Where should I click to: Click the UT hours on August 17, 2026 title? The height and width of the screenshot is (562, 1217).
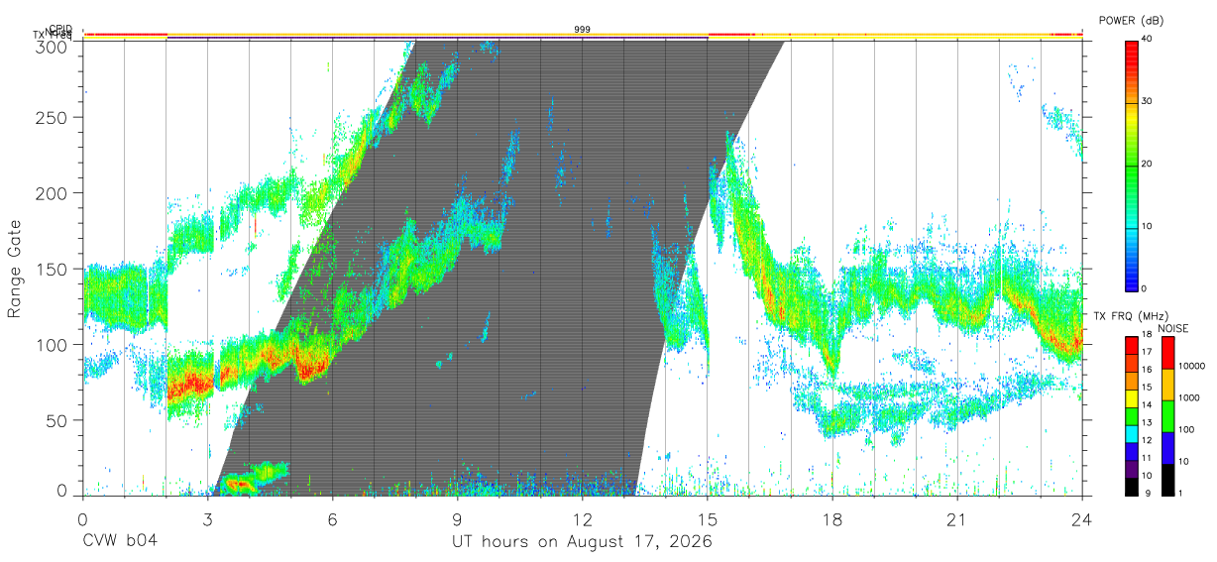click(582, 542)
